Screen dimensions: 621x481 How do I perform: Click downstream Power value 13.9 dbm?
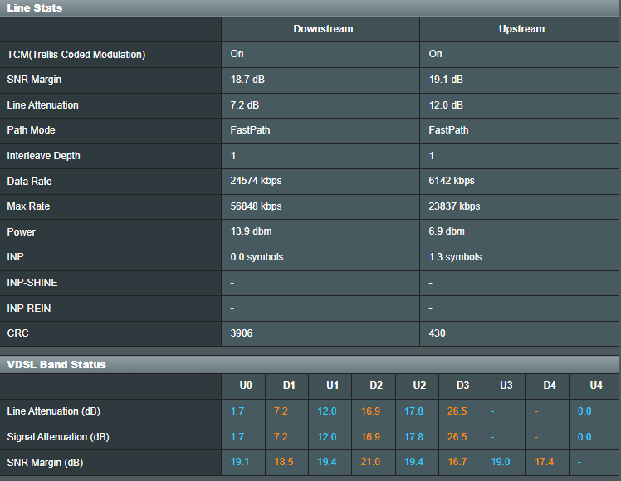249,232
